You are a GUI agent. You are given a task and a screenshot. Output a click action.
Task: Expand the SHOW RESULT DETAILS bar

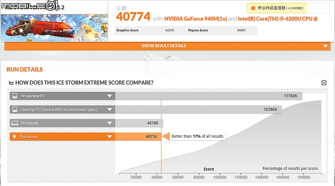pos(167,46)
